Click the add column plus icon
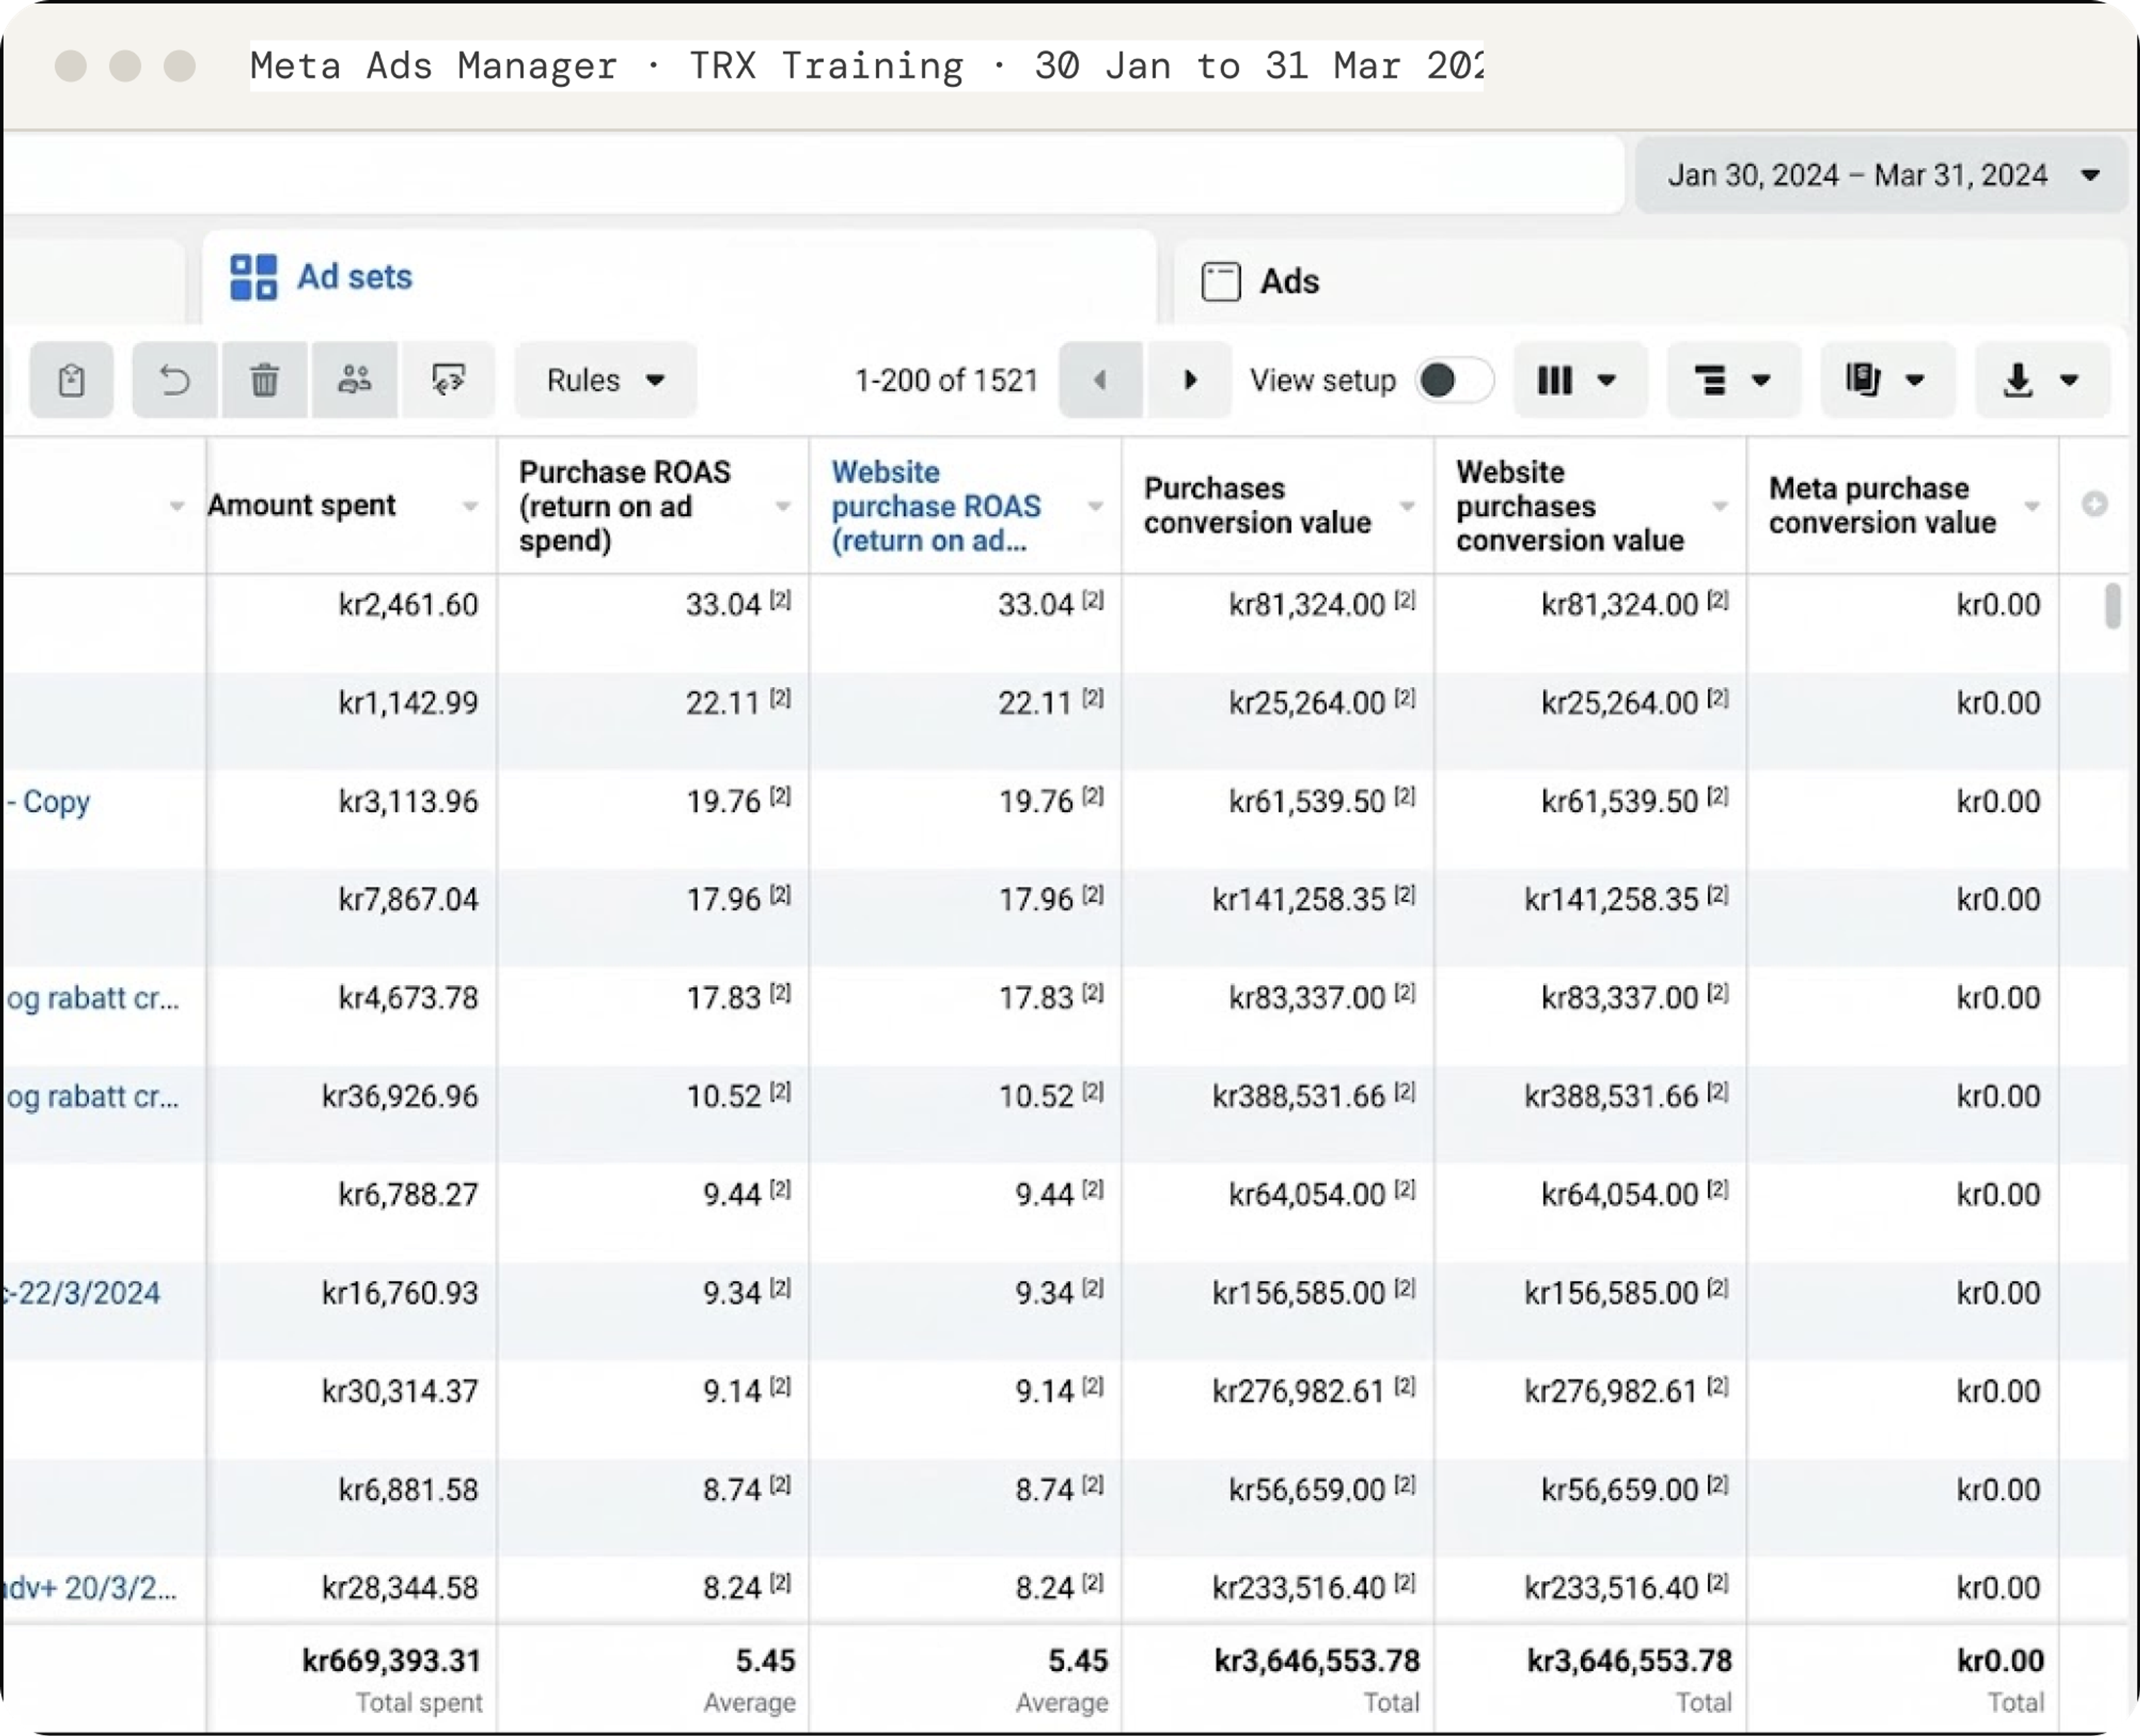 [2095, 504]
